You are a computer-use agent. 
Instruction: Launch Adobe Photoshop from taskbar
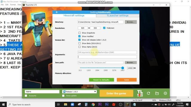click(x=107, y=104)
